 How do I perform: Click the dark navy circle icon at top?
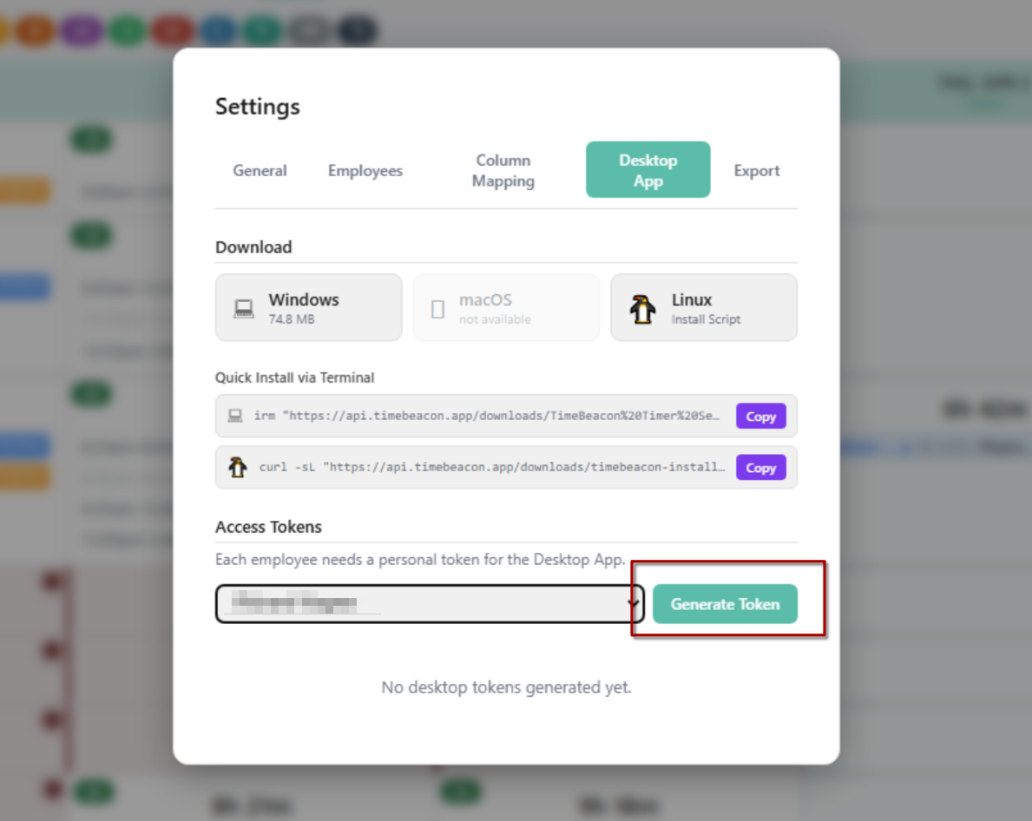click(x=357, y=30)
